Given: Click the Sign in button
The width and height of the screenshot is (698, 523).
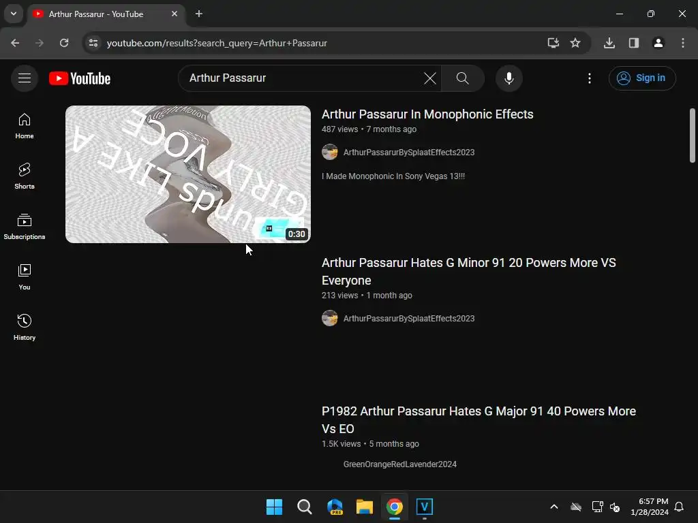Looking at the screenshot, I should pyautogui.click(x=642, y=78).
